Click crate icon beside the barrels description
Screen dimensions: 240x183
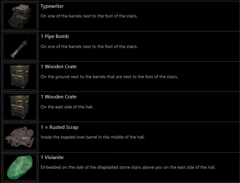pos(20,77)
